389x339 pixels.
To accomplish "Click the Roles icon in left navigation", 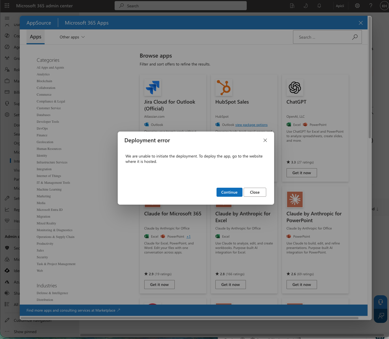I will coord(7,70).
